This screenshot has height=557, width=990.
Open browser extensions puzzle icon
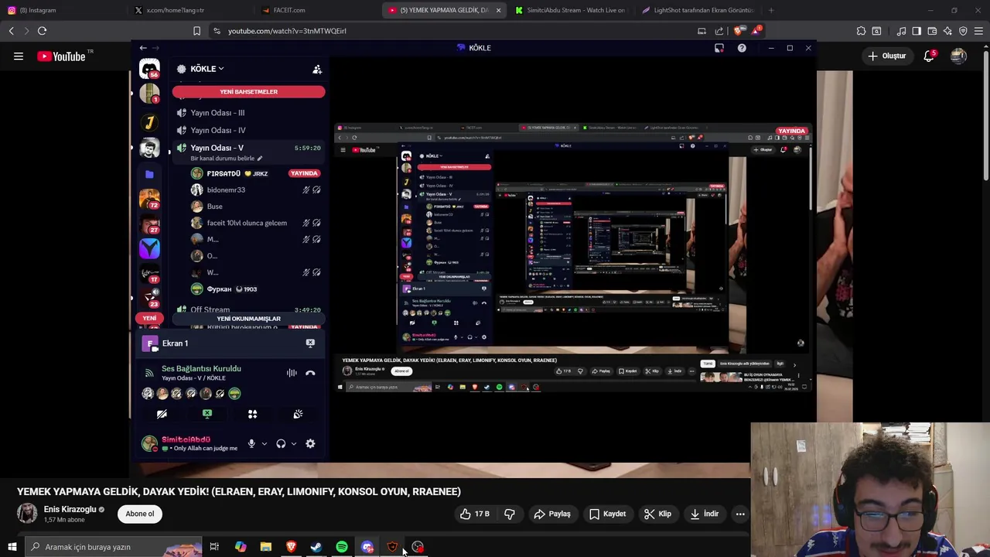point(861,31)
